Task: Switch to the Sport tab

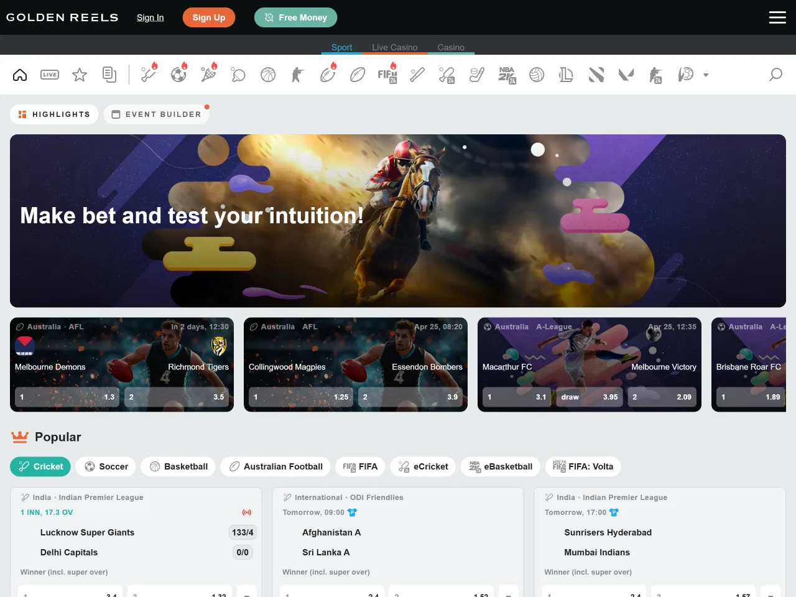Action: (x=341, y=47)
